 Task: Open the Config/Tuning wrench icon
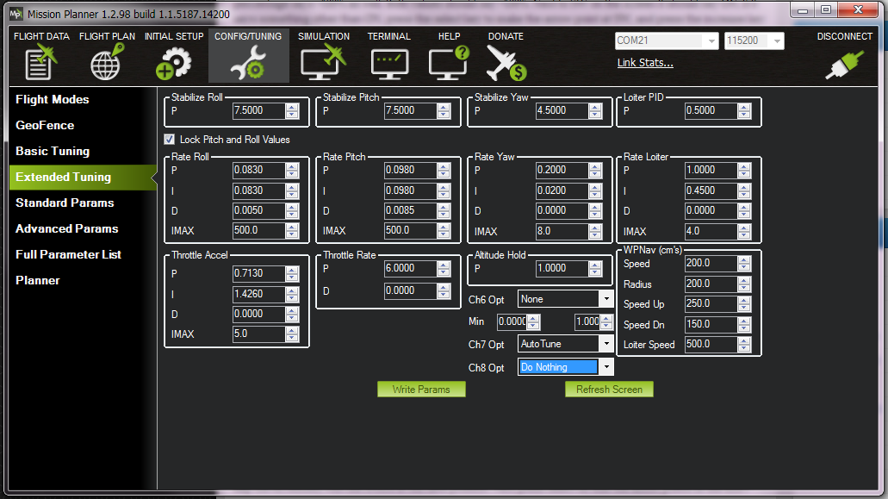click(248, 62)
